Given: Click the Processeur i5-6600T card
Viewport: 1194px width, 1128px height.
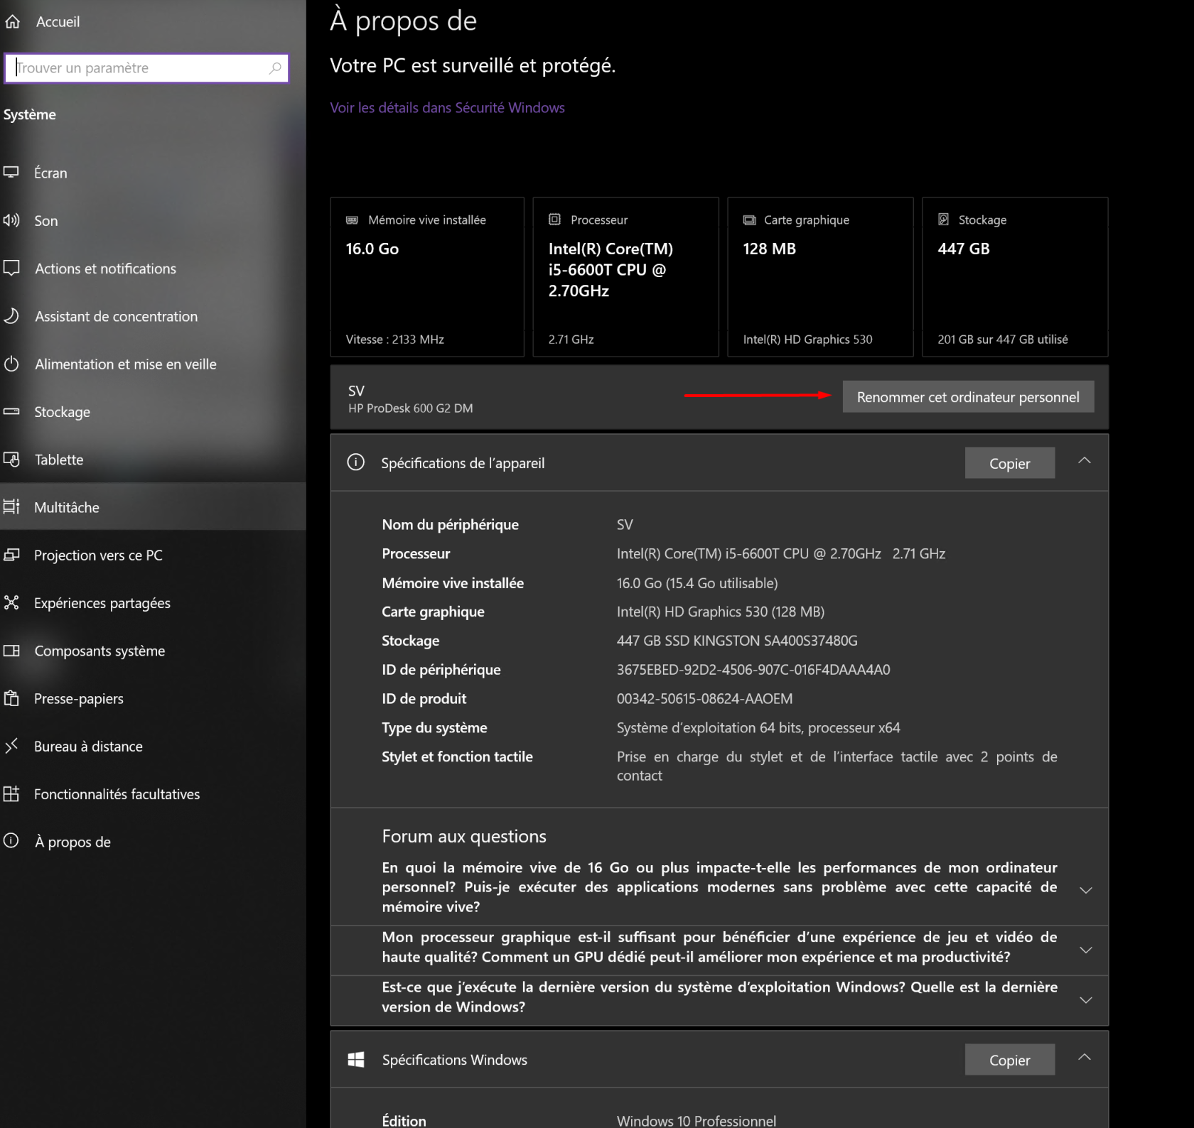Looking at the screenshot, I should (x=625, y=277).
